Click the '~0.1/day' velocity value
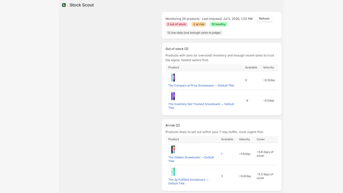The height and width of the screenshot is (193, 343). 268,101
